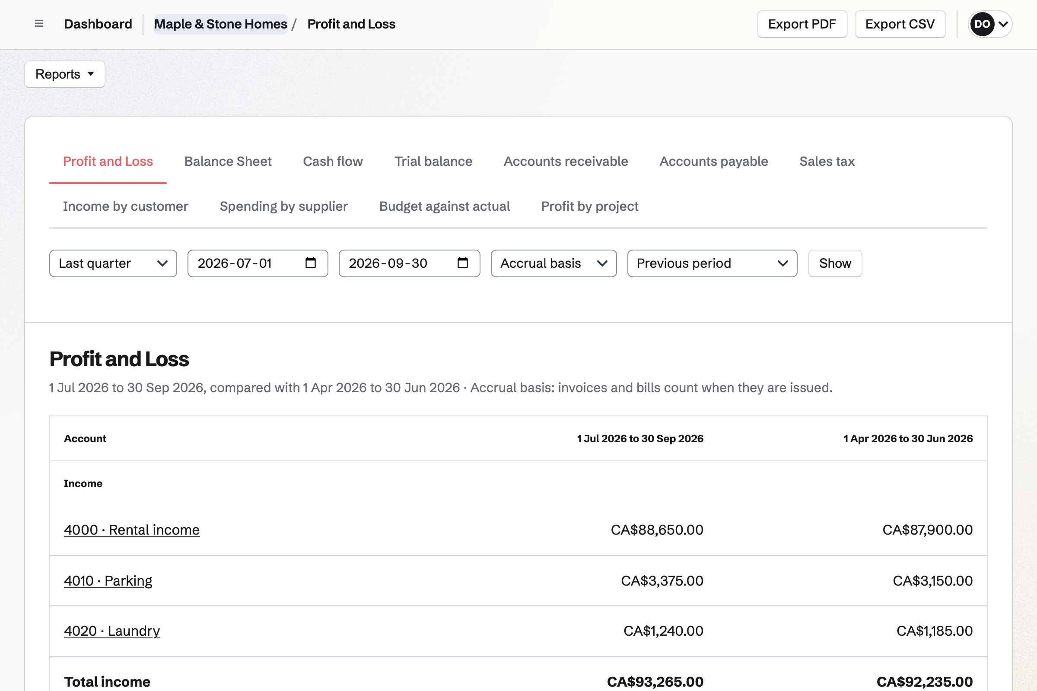This screenshot has height=691, width=1037.
Task: Click the Profit and Loss breadcrumb text
Action: (351, 24)
